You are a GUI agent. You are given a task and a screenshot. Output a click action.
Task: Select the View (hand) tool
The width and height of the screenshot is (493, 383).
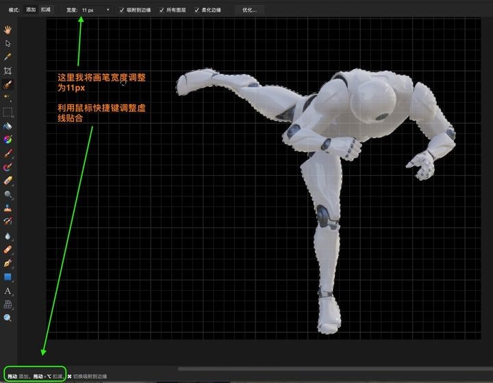(8, 29)
